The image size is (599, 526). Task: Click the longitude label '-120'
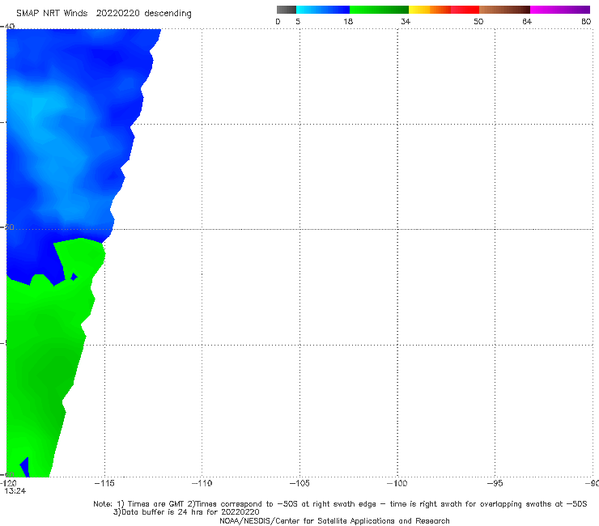point(8,483)
